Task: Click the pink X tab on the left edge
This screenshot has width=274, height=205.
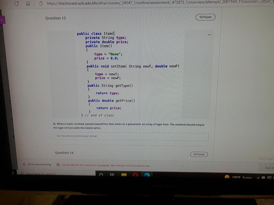Action: tap(2, 20)
